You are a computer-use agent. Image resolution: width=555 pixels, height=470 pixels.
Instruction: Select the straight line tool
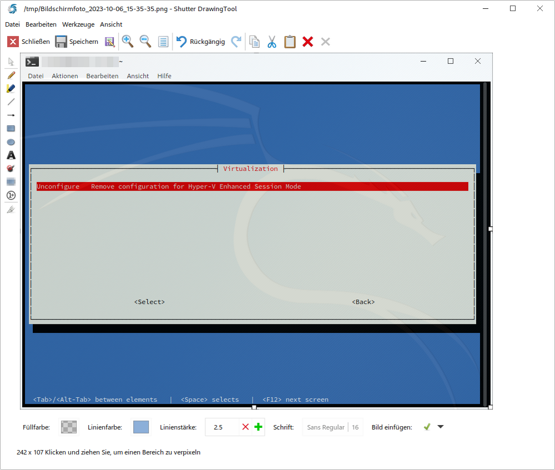pos(11,102)
